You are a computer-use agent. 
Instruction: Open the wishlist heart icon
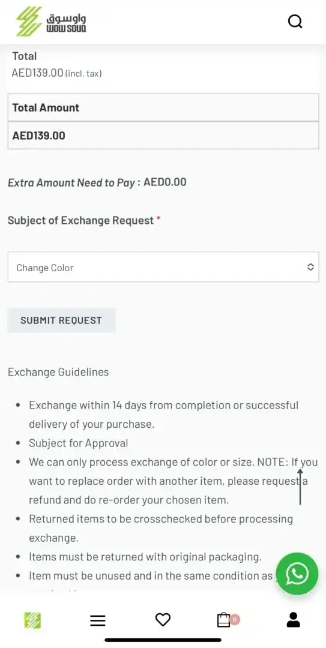(163, 619)
